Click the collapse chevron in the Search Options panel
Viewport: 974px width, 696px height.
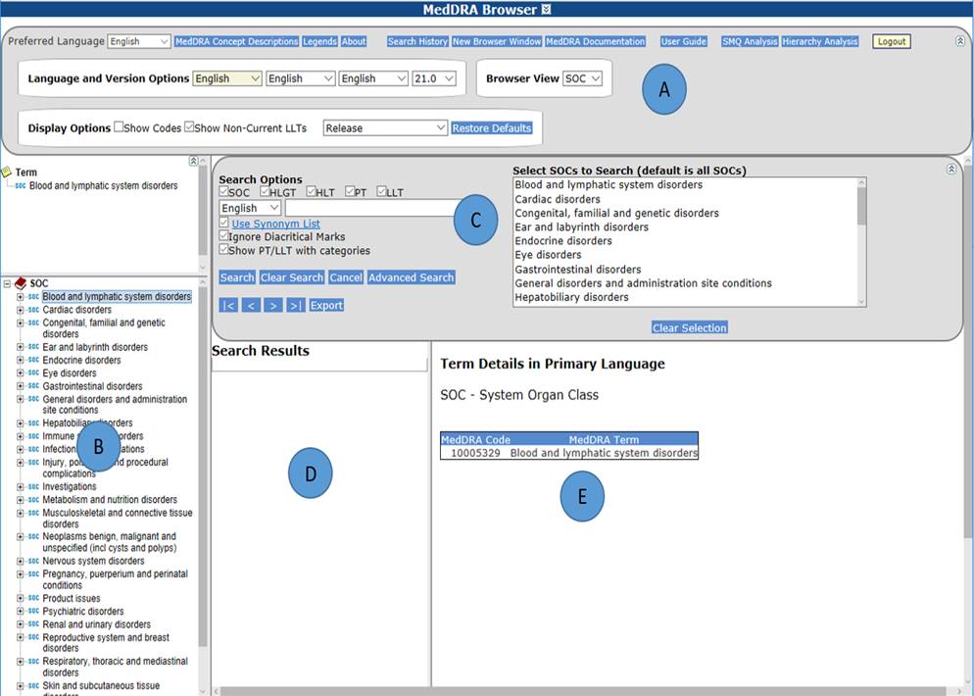pyautogui.click(x=951, y=169)
